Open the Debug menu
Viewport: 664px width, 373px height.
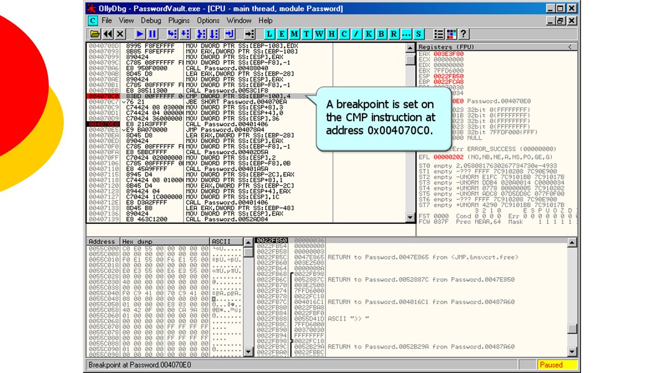(x=151, y=21)
